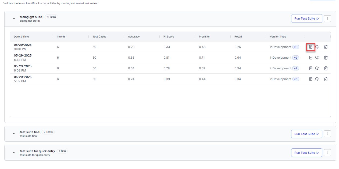Viewport: 339px width, 169px height.
Task: Delete the 10:10 PM test run
Action: (x=326, y=47)
